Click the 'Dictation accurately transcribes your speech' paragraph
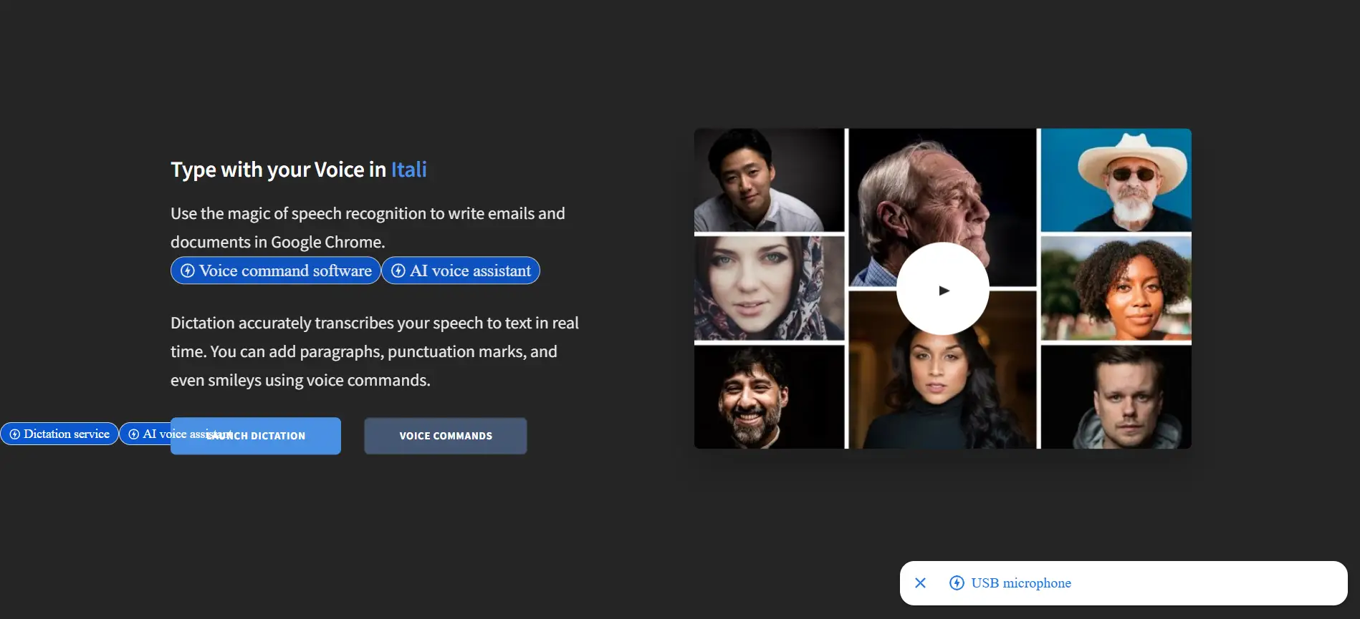Screen dimensions: 1360x619 (x=375, y=351)
